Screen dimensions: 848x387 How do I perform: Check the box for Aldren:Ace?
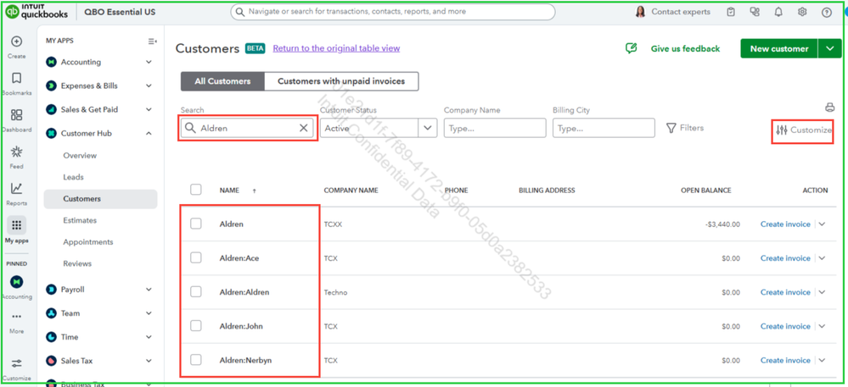(196, 257)
